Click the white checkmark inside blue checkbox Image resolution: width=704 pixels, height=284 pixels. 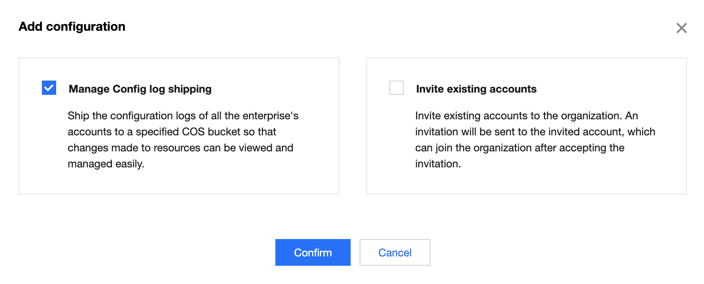[49, 88]
